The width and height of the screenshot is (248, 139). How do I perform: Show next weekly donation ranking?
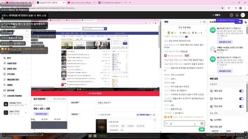click(x=206, y=30)
